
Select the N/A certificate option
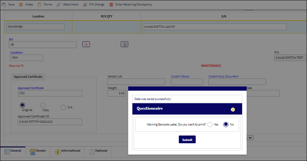click(63, 107)
